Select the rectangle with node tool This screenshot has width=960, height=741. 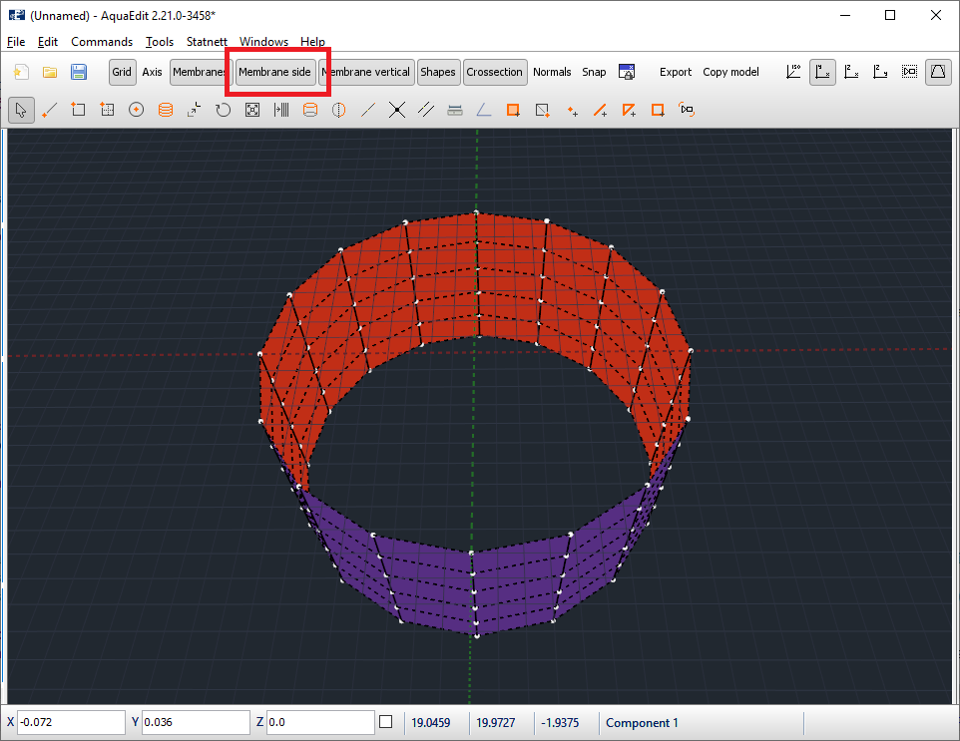click(x=78, y=110)
